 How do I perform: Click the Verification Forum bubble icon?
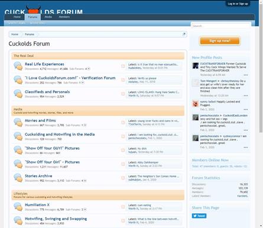[18, 80]
